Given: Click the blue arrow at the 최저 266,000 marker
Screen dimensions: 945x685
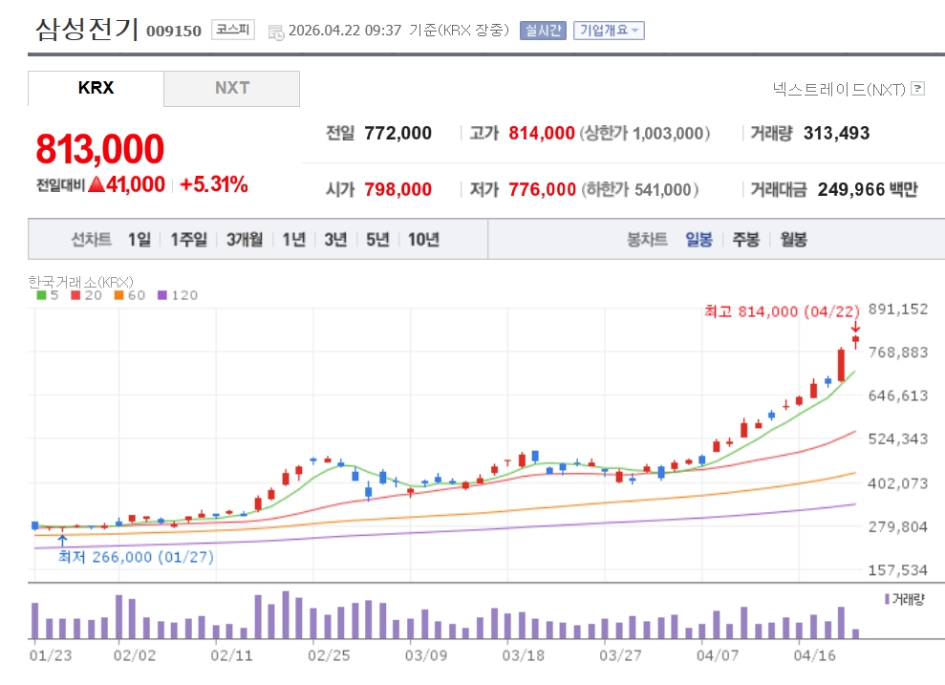Looking at the screenshot, I should [x=62, y=541].
